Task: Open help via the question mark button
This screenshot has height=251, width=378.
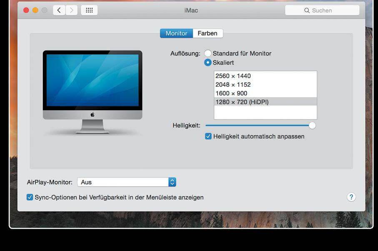Action: pos(351,197)
